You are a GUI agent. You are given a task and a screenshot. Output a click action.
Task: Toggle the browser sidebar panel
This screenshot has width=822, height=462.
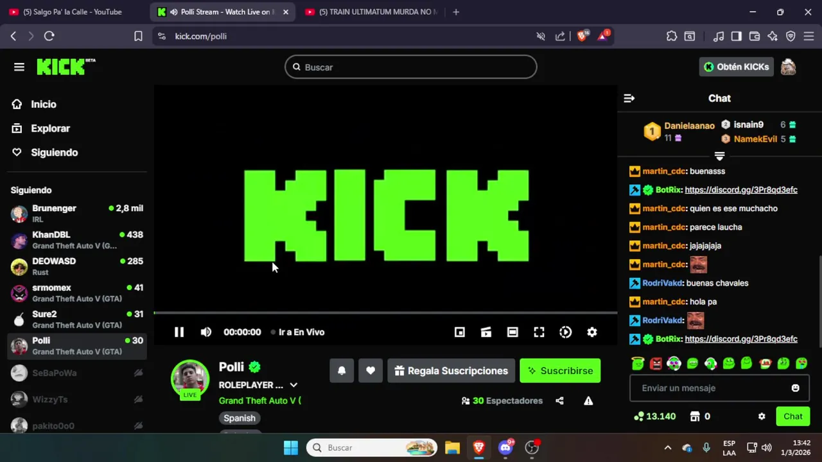pyautogui.click(x=737, y=36)
